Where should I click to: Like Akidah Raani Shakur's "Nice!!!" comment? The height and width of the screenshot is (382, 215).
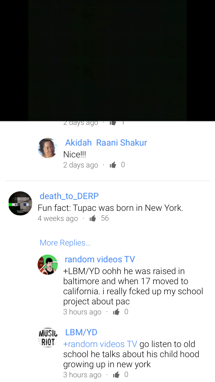[113, 165]
